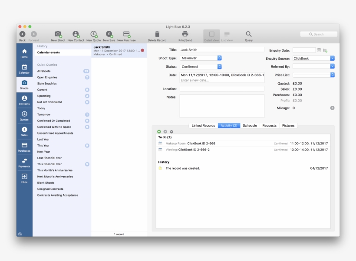Go to the Calendar section
The height and width of the screenshot is (261, 356).
[24, 69]
